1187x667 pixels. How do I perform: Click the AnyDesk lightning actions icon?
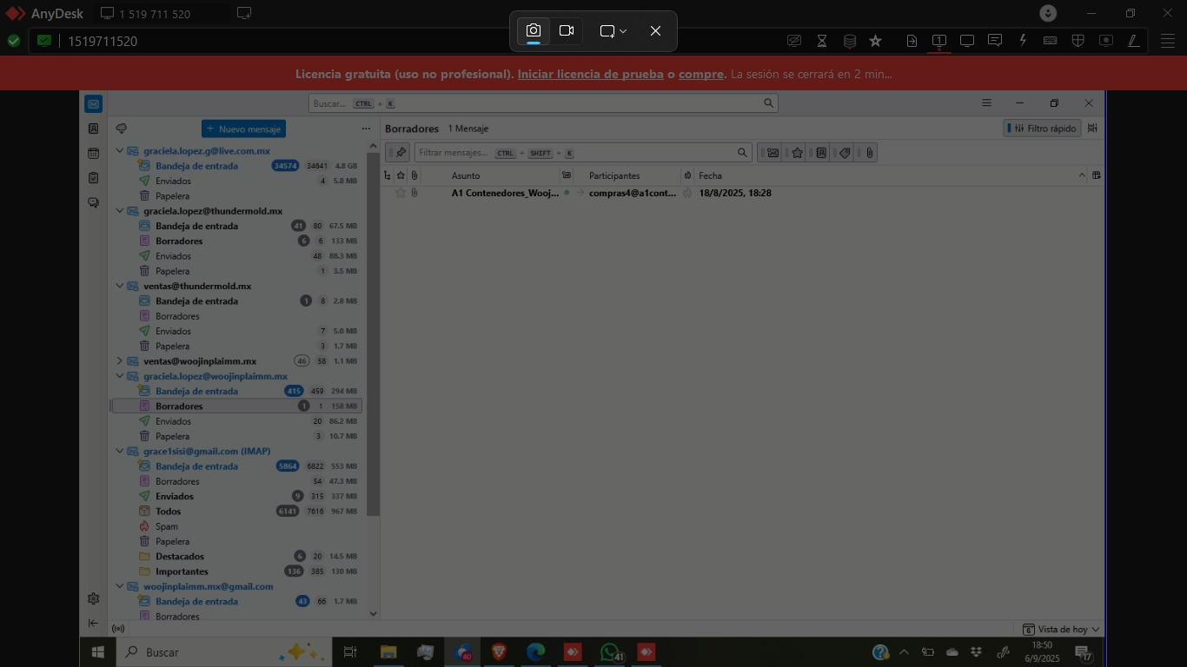click(1023, 41)
